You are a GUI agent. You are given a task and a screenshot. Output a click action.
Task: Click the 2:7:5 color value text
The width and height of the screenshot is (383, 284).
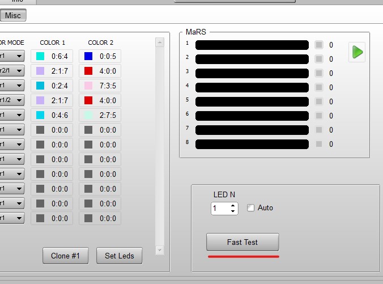108,116
